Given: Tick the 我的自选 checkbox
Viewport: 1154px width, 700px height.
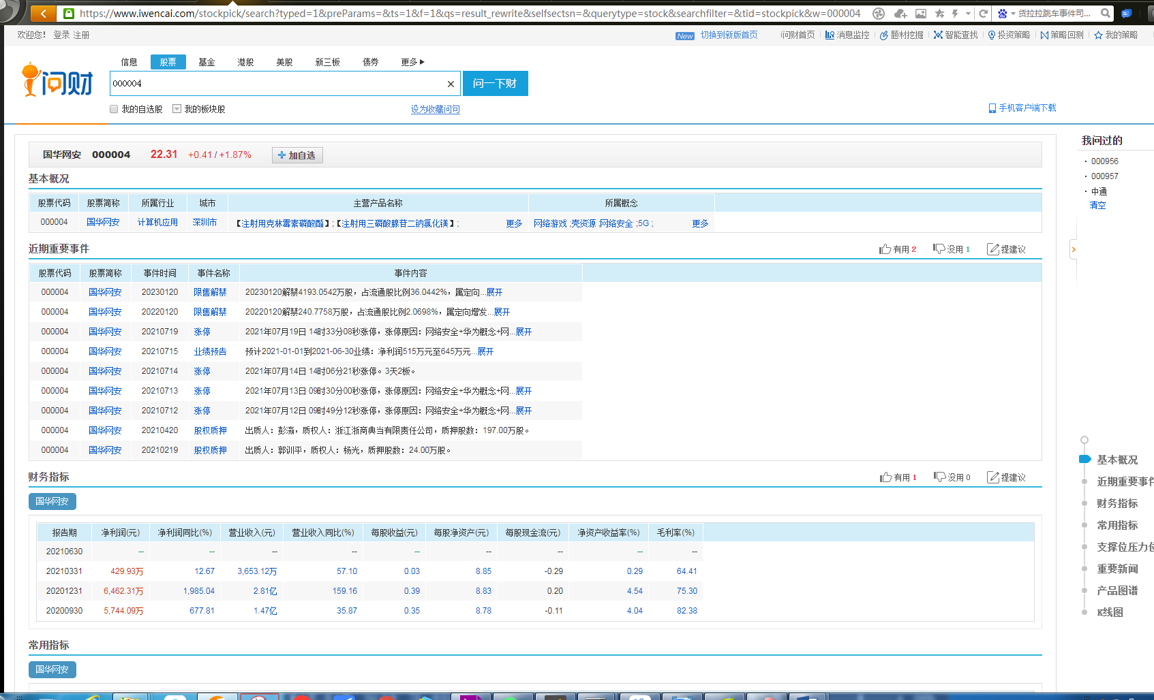Looking at the screenshot, I should tap(114, 109).
